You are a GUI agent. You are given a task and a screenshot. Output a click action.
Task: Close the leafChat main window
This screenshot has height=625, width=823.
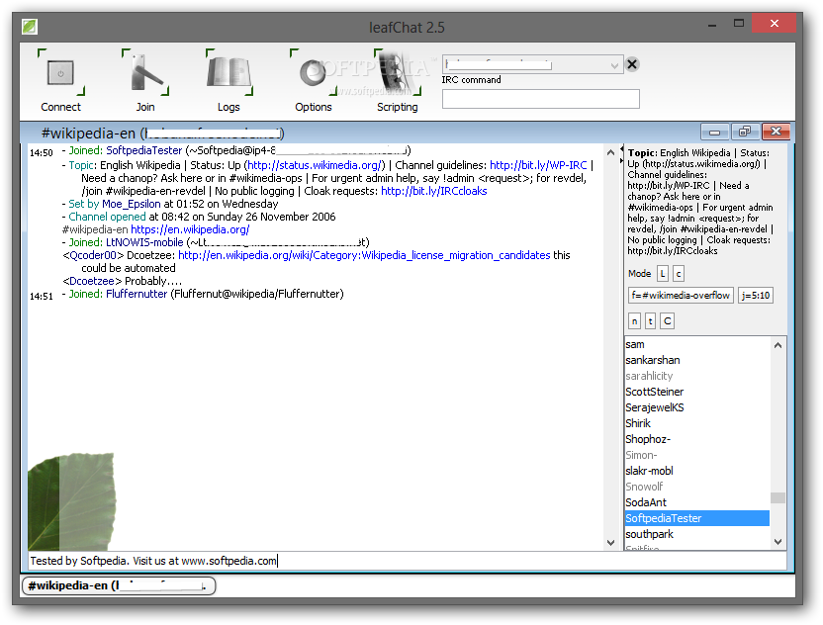[x=775, y=24]
